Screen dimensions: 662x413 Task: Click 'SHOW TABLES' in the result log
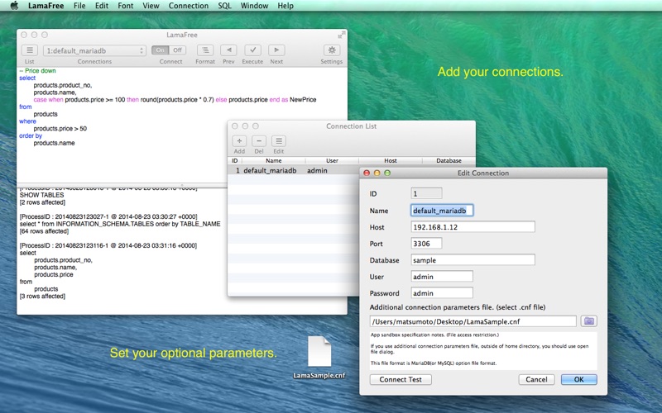tap(42, 195)
